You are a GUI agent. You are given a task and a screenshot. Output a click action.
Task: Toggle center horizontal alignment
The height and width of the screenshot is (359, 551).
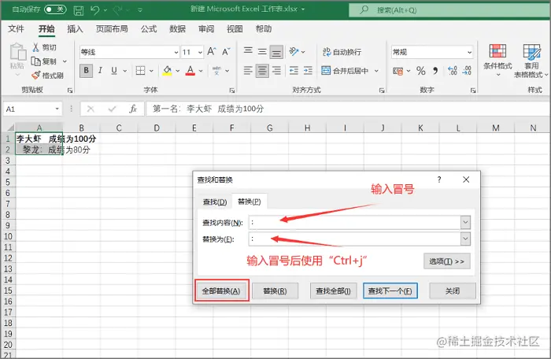262,71
